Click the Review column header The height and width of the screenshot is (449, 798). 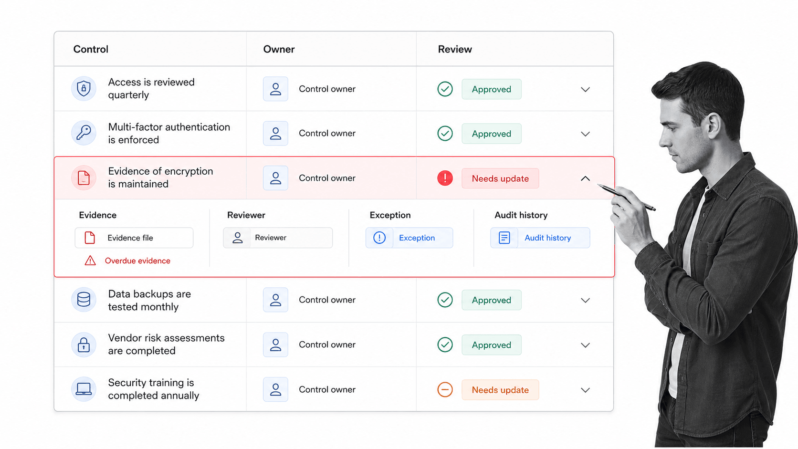[455, 49]
